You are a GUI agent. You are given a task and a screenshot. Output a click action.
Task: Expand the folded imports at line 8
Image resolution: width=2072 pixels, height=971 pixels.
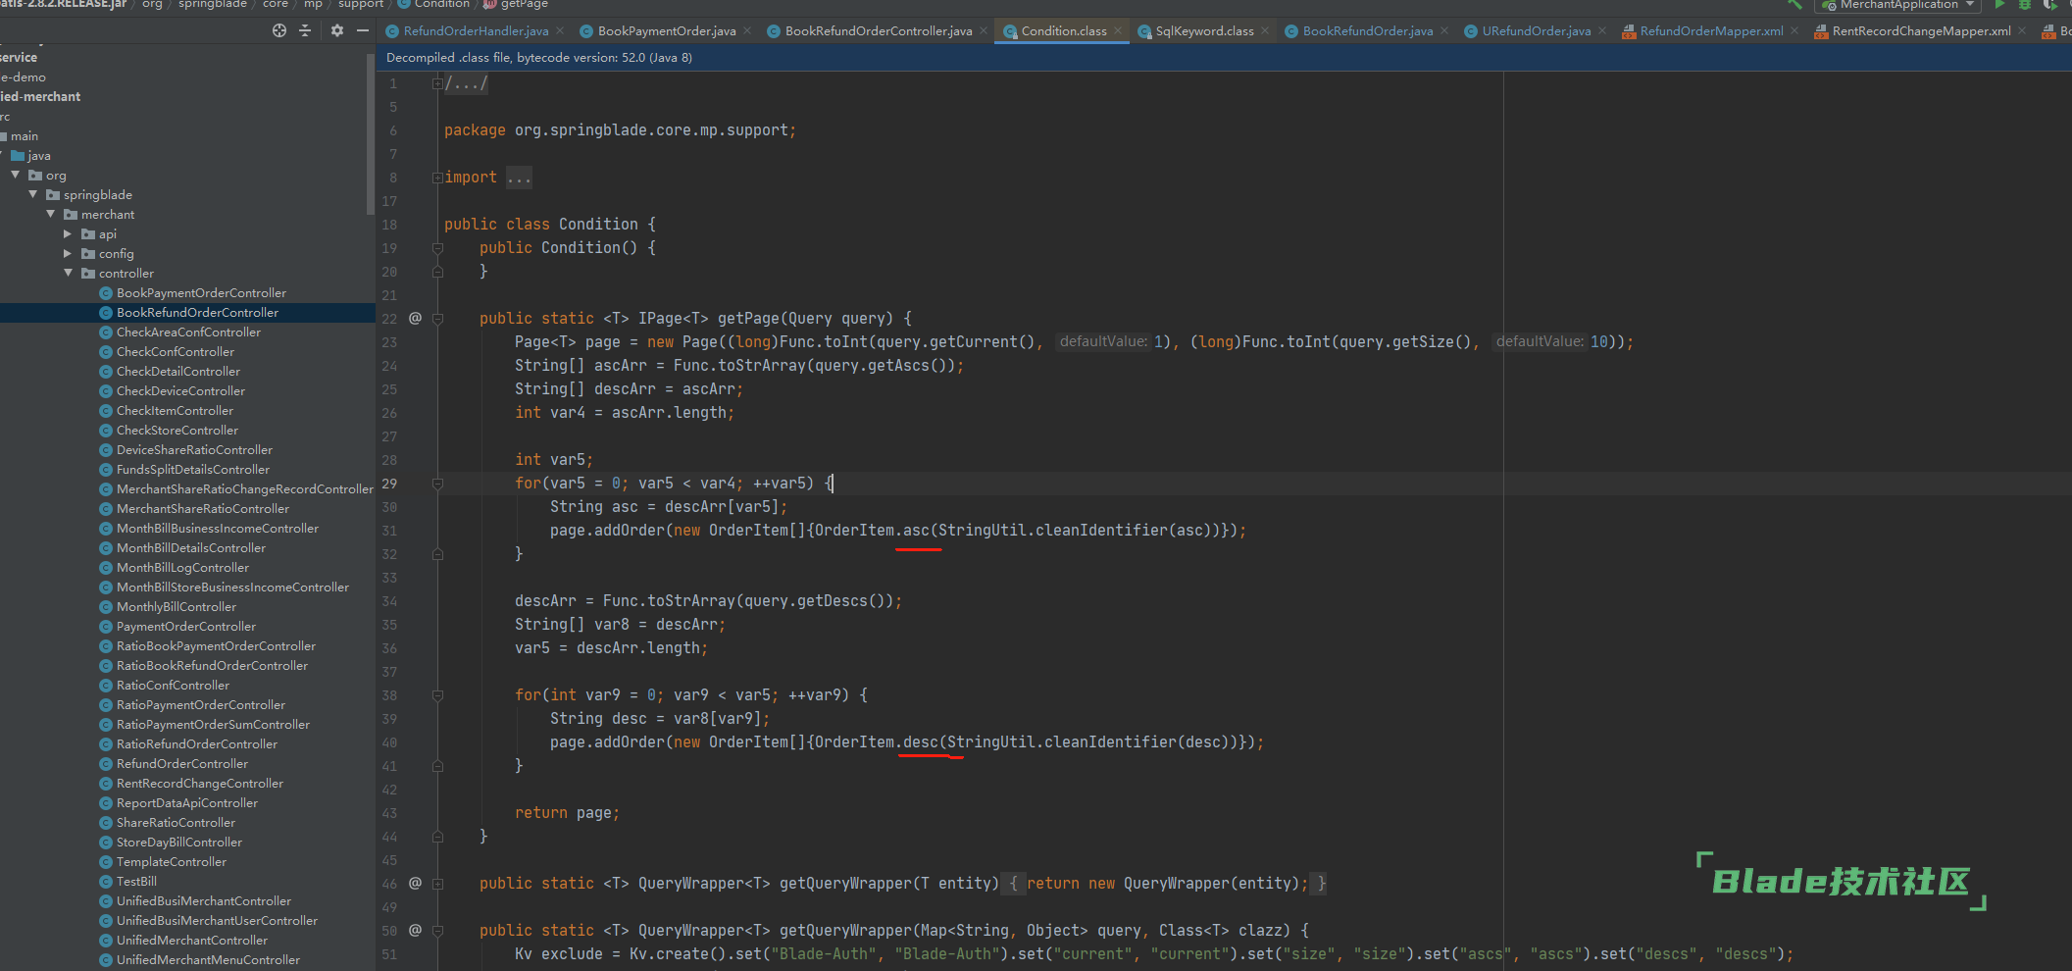[x=437, y=178]
